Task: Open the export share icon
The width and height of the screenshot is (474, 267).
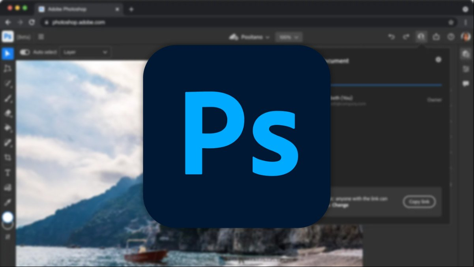Action: pyautogui.click(x=436, y=37)
